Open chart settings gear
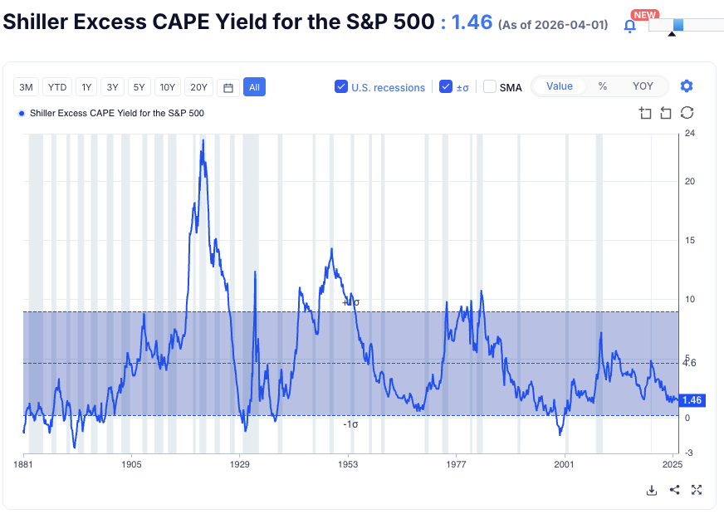The height and width of the screenshot is (514, 724). 687,86
